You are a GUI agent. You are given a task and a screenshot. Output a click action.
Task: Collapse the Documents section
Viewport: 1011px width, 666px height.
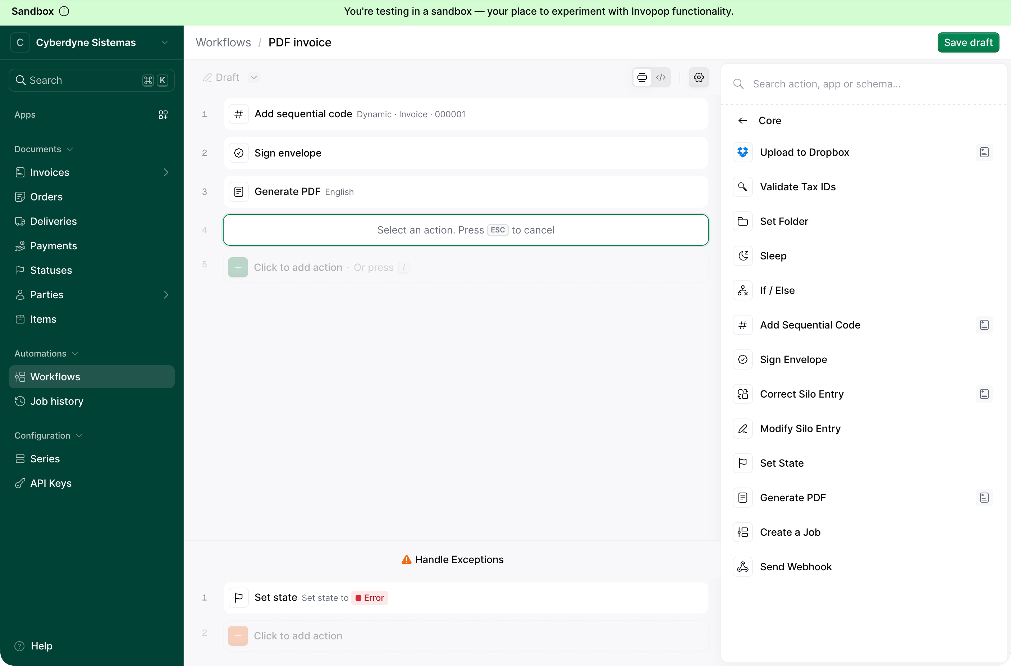pos(44,149)
